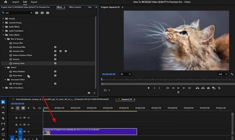
Task: Click the YUV Effects filter icon
Action: pyautogui.click(x=48, y=13)
